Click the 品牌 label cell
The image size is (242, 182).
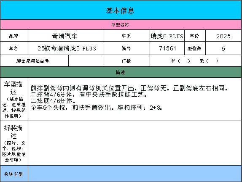(x=14, y=36)
